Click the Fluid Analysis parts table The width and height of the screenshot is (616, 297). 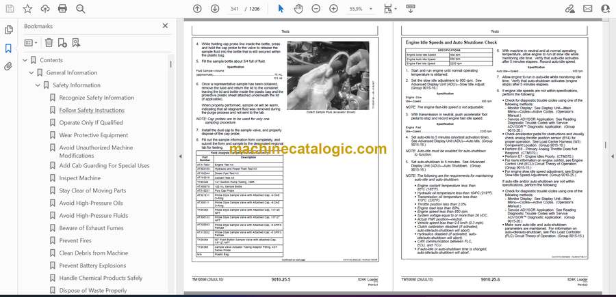coord(240,203)
